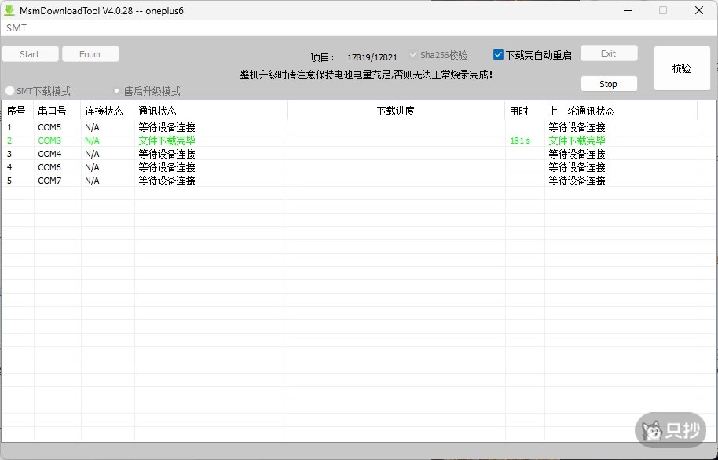Click the Start button

[x=30, y=53]
